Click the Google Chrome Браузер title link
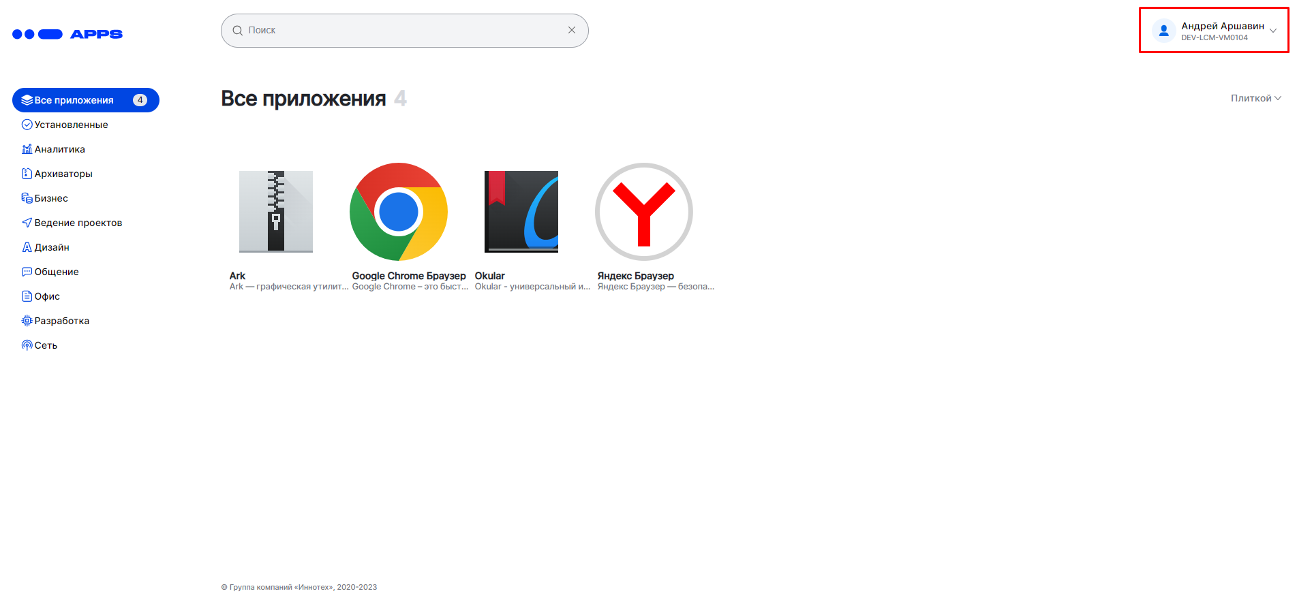Screen dimensions: 1297x602 (409, 276)
